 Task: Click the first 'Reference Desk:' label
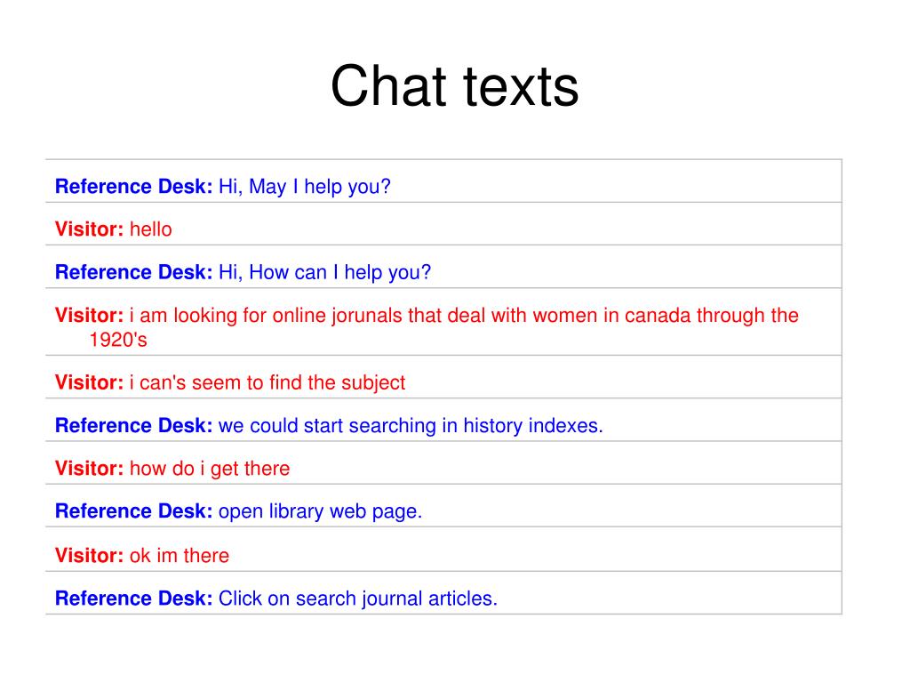[134, 187]
